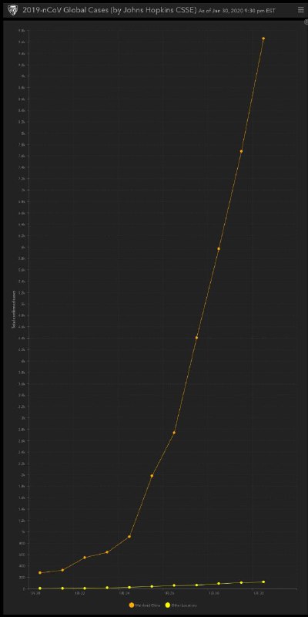Click the yellow Other Locations legend dot
Screen dimensions: 308x617
(x=168, y=605)
